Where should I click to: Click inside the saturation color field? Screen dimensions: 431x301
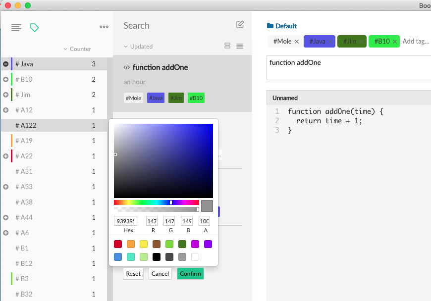click(163, 161)
